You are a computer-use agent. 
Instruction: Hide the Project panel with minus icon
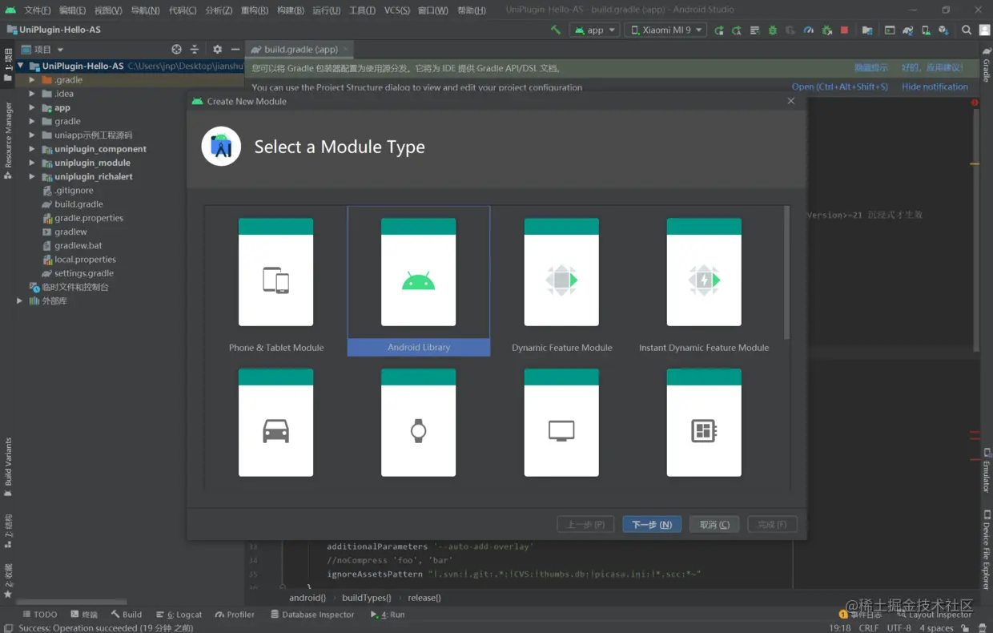tap(235, 49)
